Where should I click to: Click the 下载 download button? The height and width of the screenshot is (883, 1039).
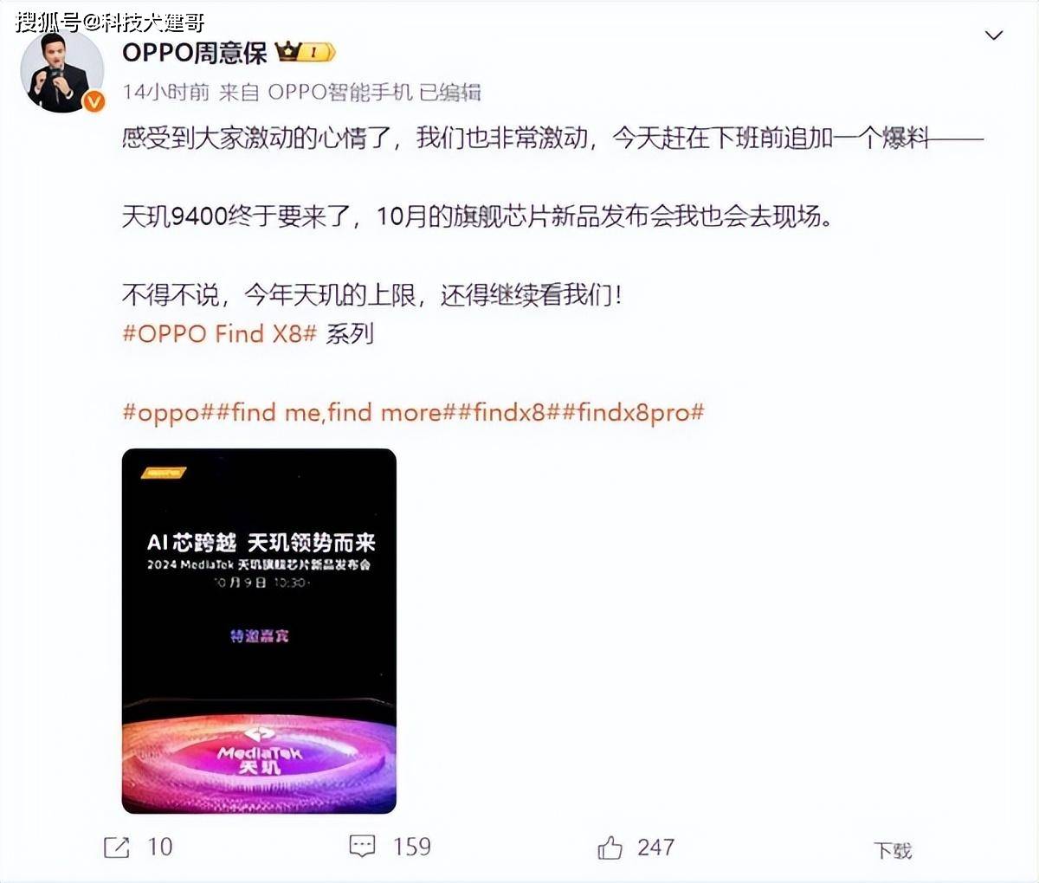point(893,850)
